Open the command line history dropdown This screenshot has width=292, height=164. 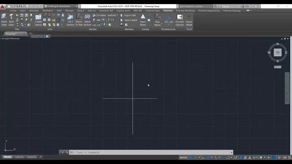(x=231, y=153)
